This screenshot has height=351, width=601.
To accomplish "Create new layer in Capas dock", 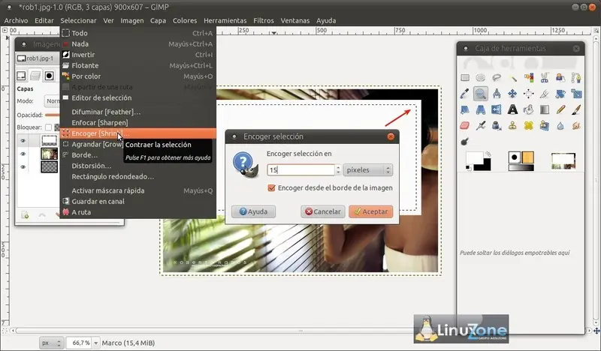I will [26, 215].
